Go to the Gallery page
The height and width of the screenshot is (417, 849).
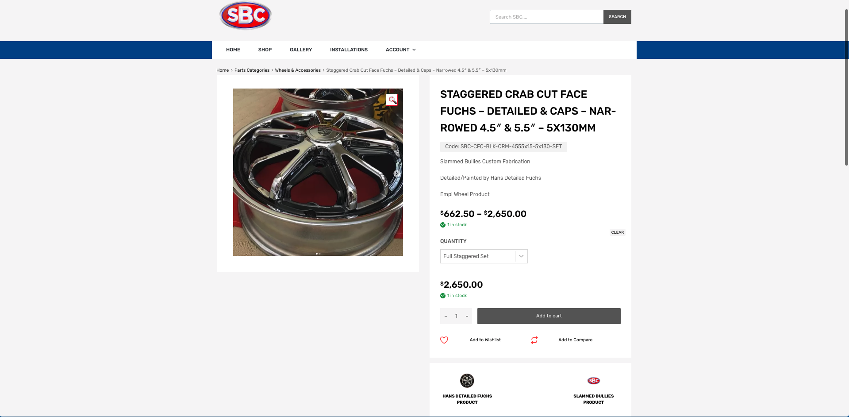pos(301,50)
